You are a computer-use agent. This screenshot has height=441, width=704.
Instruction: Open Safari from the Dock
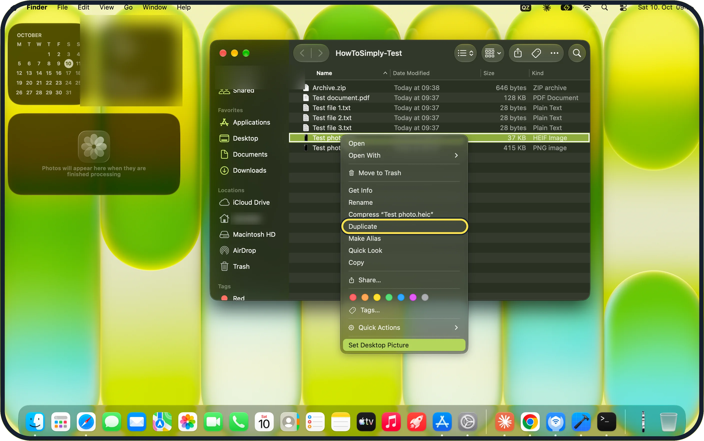click(86, 422)
